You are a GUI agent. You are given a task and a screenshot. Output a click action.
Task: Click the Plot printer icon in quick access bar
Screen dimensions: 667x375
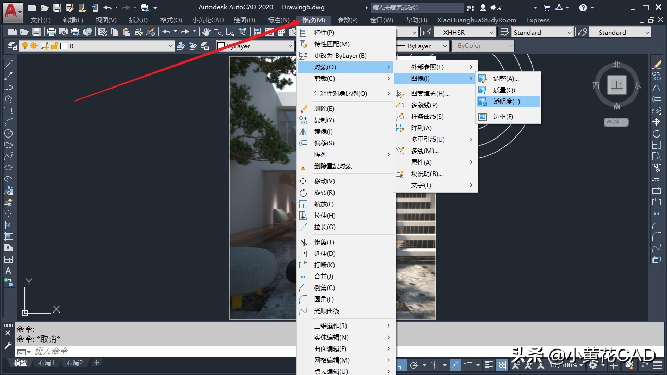click(144, 7)
